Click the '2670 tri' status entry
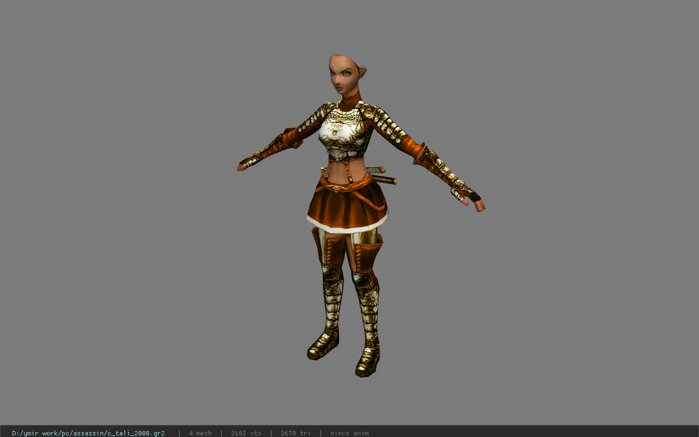This screenshot has height=437, width=699. point(295,433)
